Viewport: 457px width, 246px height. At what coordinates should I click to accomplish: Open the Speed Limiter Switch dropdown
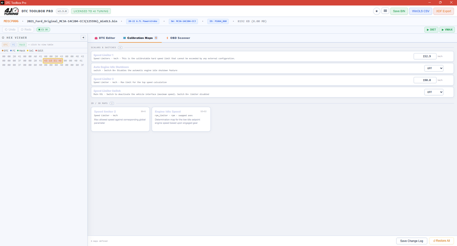(x=434, y=92)
